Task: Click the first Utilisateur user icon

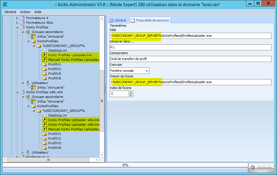Action: point(28,83)
